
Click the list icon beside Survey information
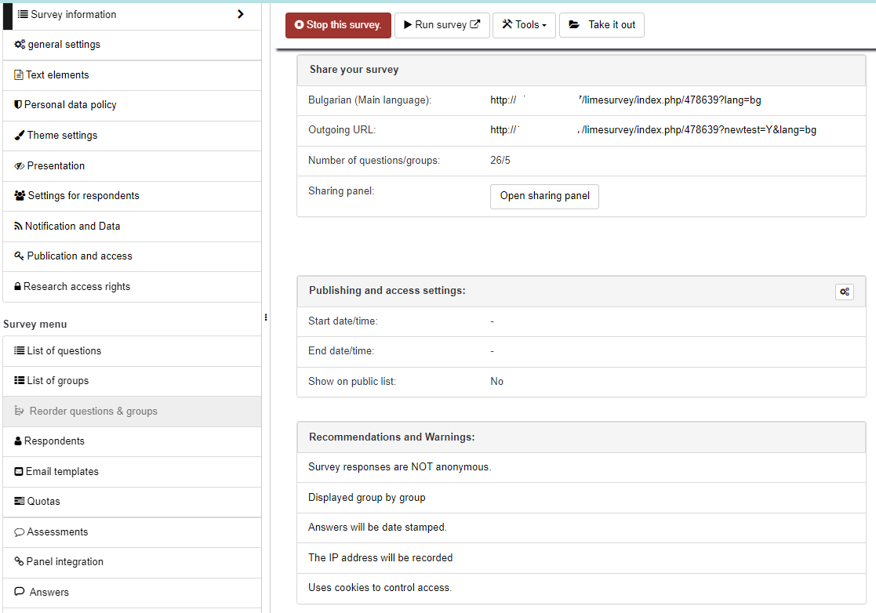point(22,14)
